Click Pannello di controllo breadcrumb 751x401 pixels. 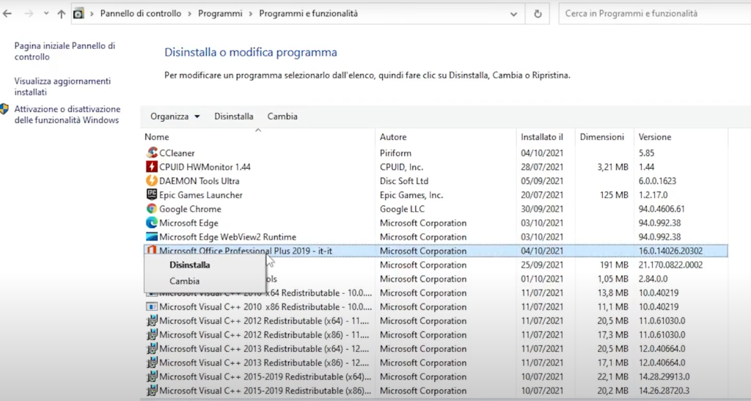tap(140, 13)
